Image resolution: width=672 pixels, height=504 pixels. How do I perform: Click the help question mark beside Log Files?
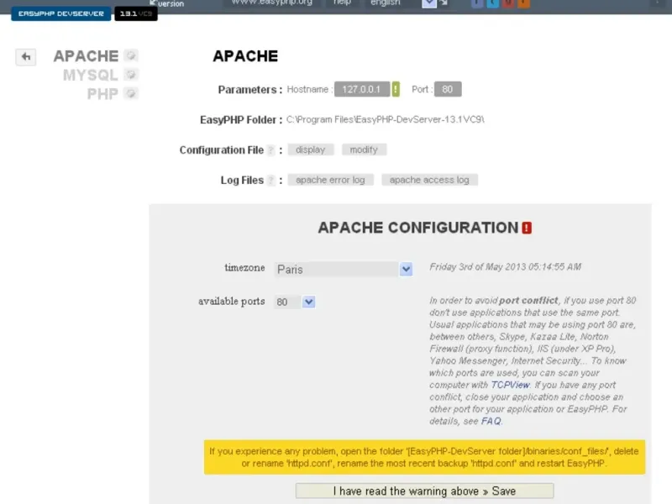pos(270,181)
